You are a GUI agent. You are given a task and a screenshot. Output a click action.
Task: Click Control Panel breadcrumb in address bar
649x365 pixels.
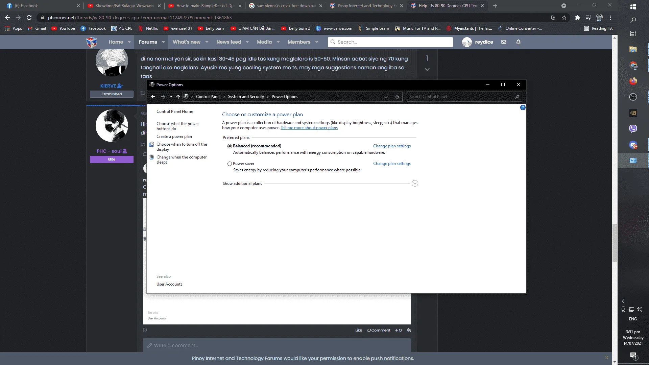(208, 97)
